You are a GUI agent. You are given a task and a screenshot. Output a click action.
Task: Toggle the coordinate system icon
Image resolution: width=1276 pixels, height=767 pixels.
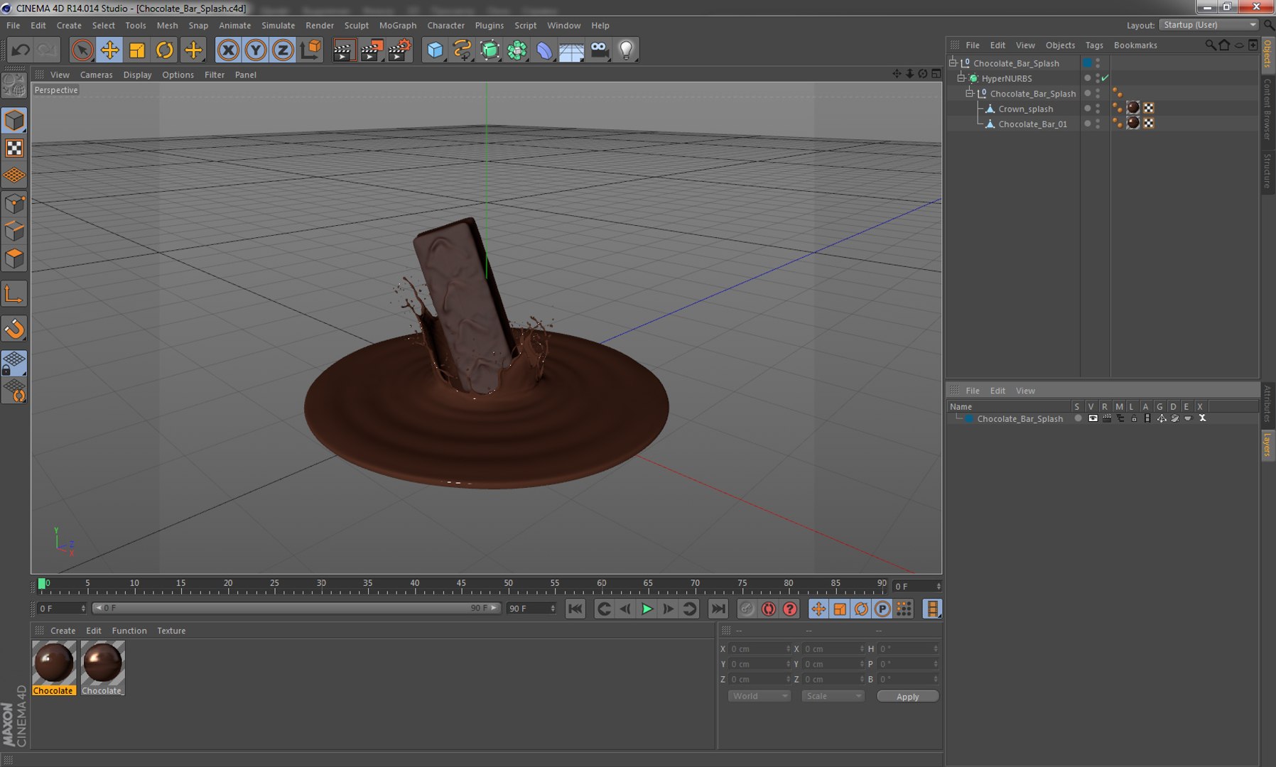click(310, 50)
